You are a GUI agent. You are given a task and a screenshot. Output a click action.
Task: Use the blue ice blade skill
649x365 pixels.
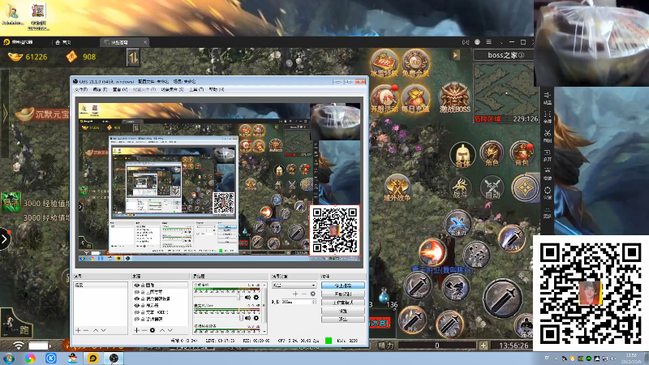[x=458, y=224]
